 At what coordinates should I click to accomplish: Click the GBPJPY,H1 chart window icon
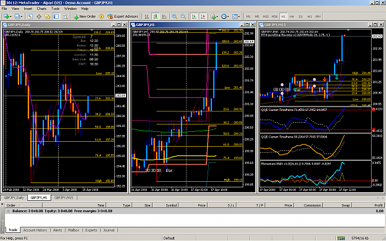click(x=133, y=25)
